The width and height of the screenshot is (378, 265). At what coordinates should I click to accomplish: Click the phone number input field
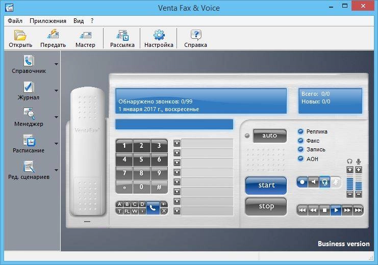pos(174,124)
